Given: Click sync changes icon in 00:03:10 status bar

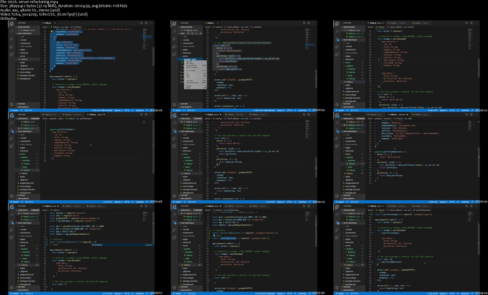Looking at the screenshot, I should pos(22,293).
